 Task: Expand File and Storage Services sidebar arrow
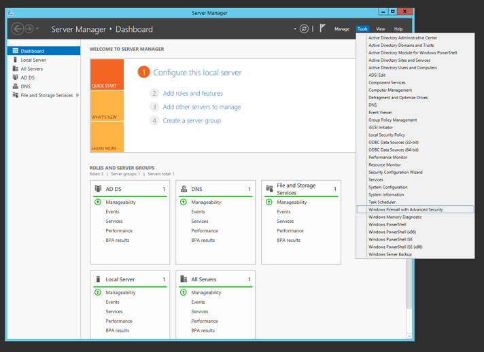[x=77, y=95]
